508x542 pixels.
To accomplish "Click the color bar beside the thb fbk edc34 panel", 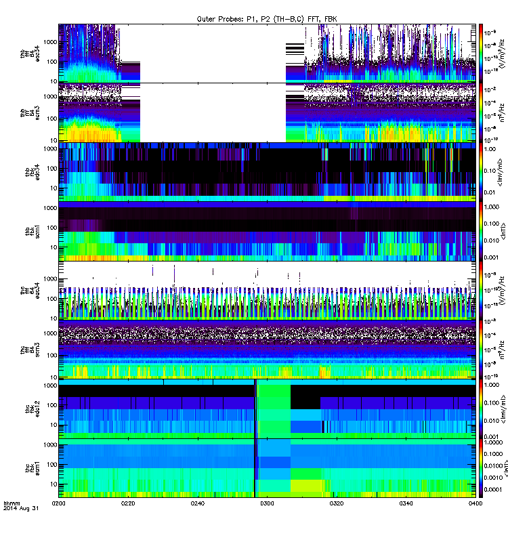I will tap(481, 172).
